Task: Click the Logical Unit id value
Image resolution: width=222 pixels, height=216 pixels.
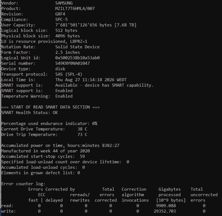Action: click(x=78, y=58)
